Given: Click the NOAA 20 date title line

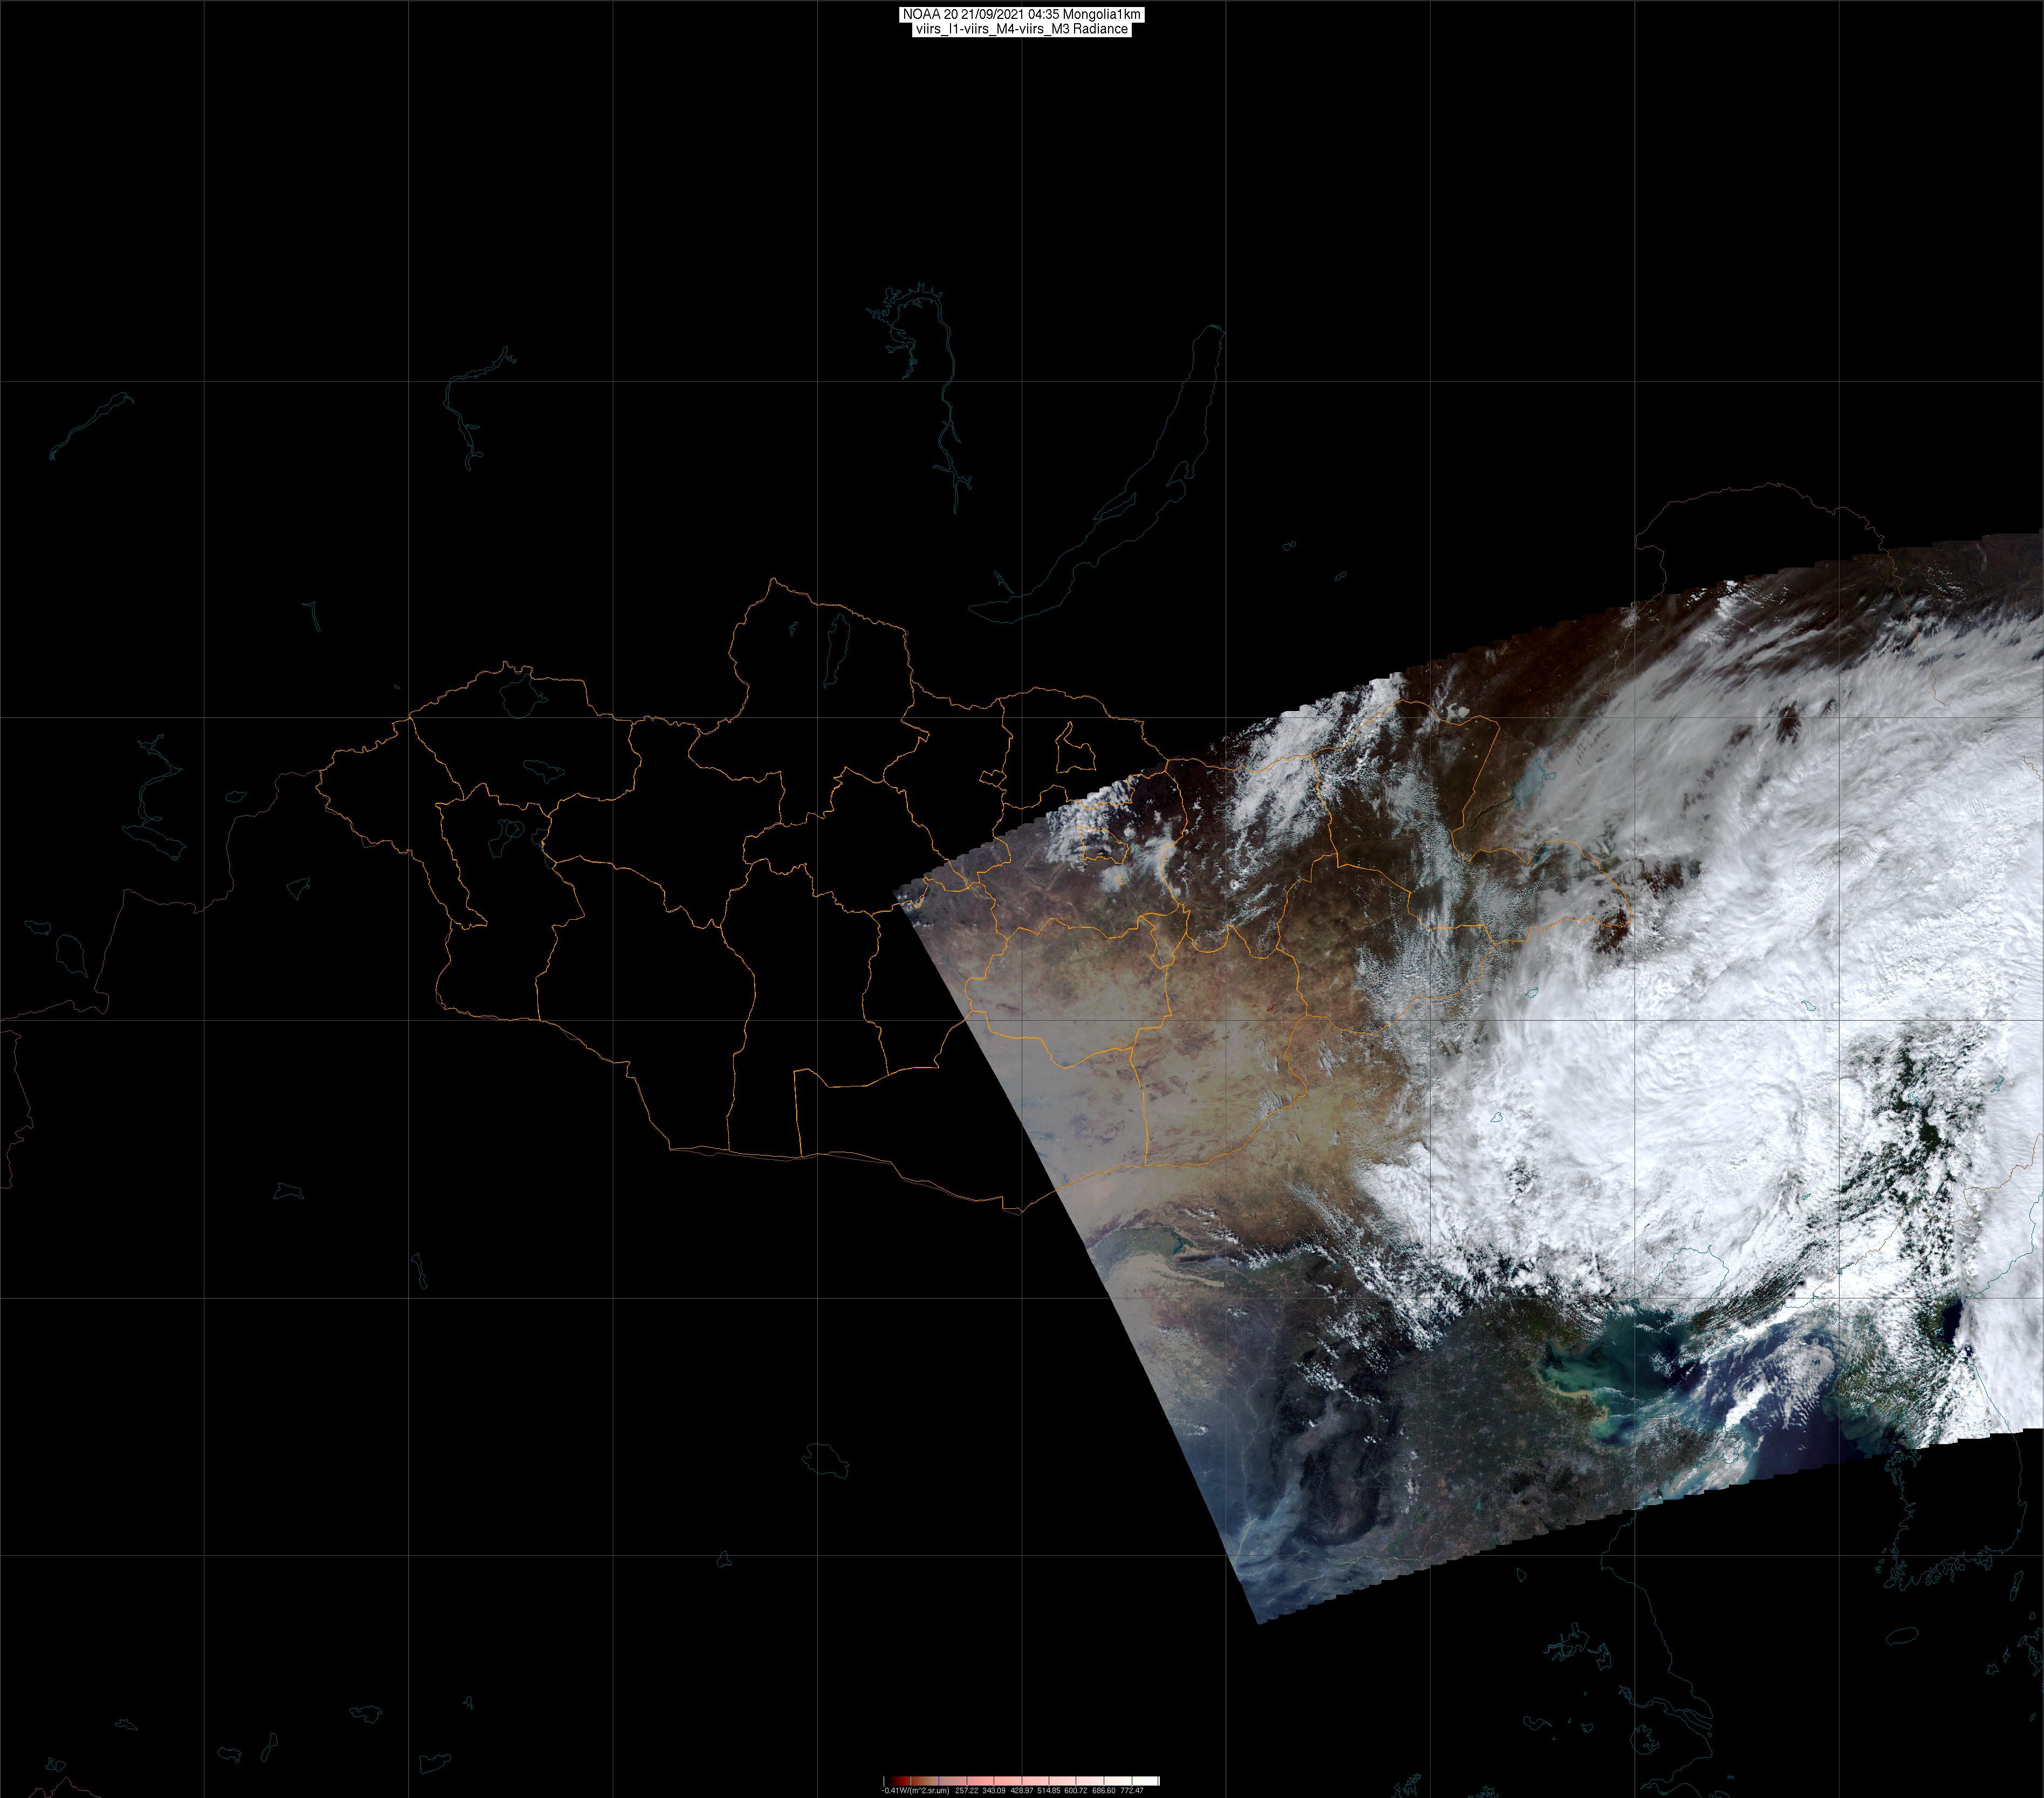Looking at the screenshot, I should click(1021, 14).
